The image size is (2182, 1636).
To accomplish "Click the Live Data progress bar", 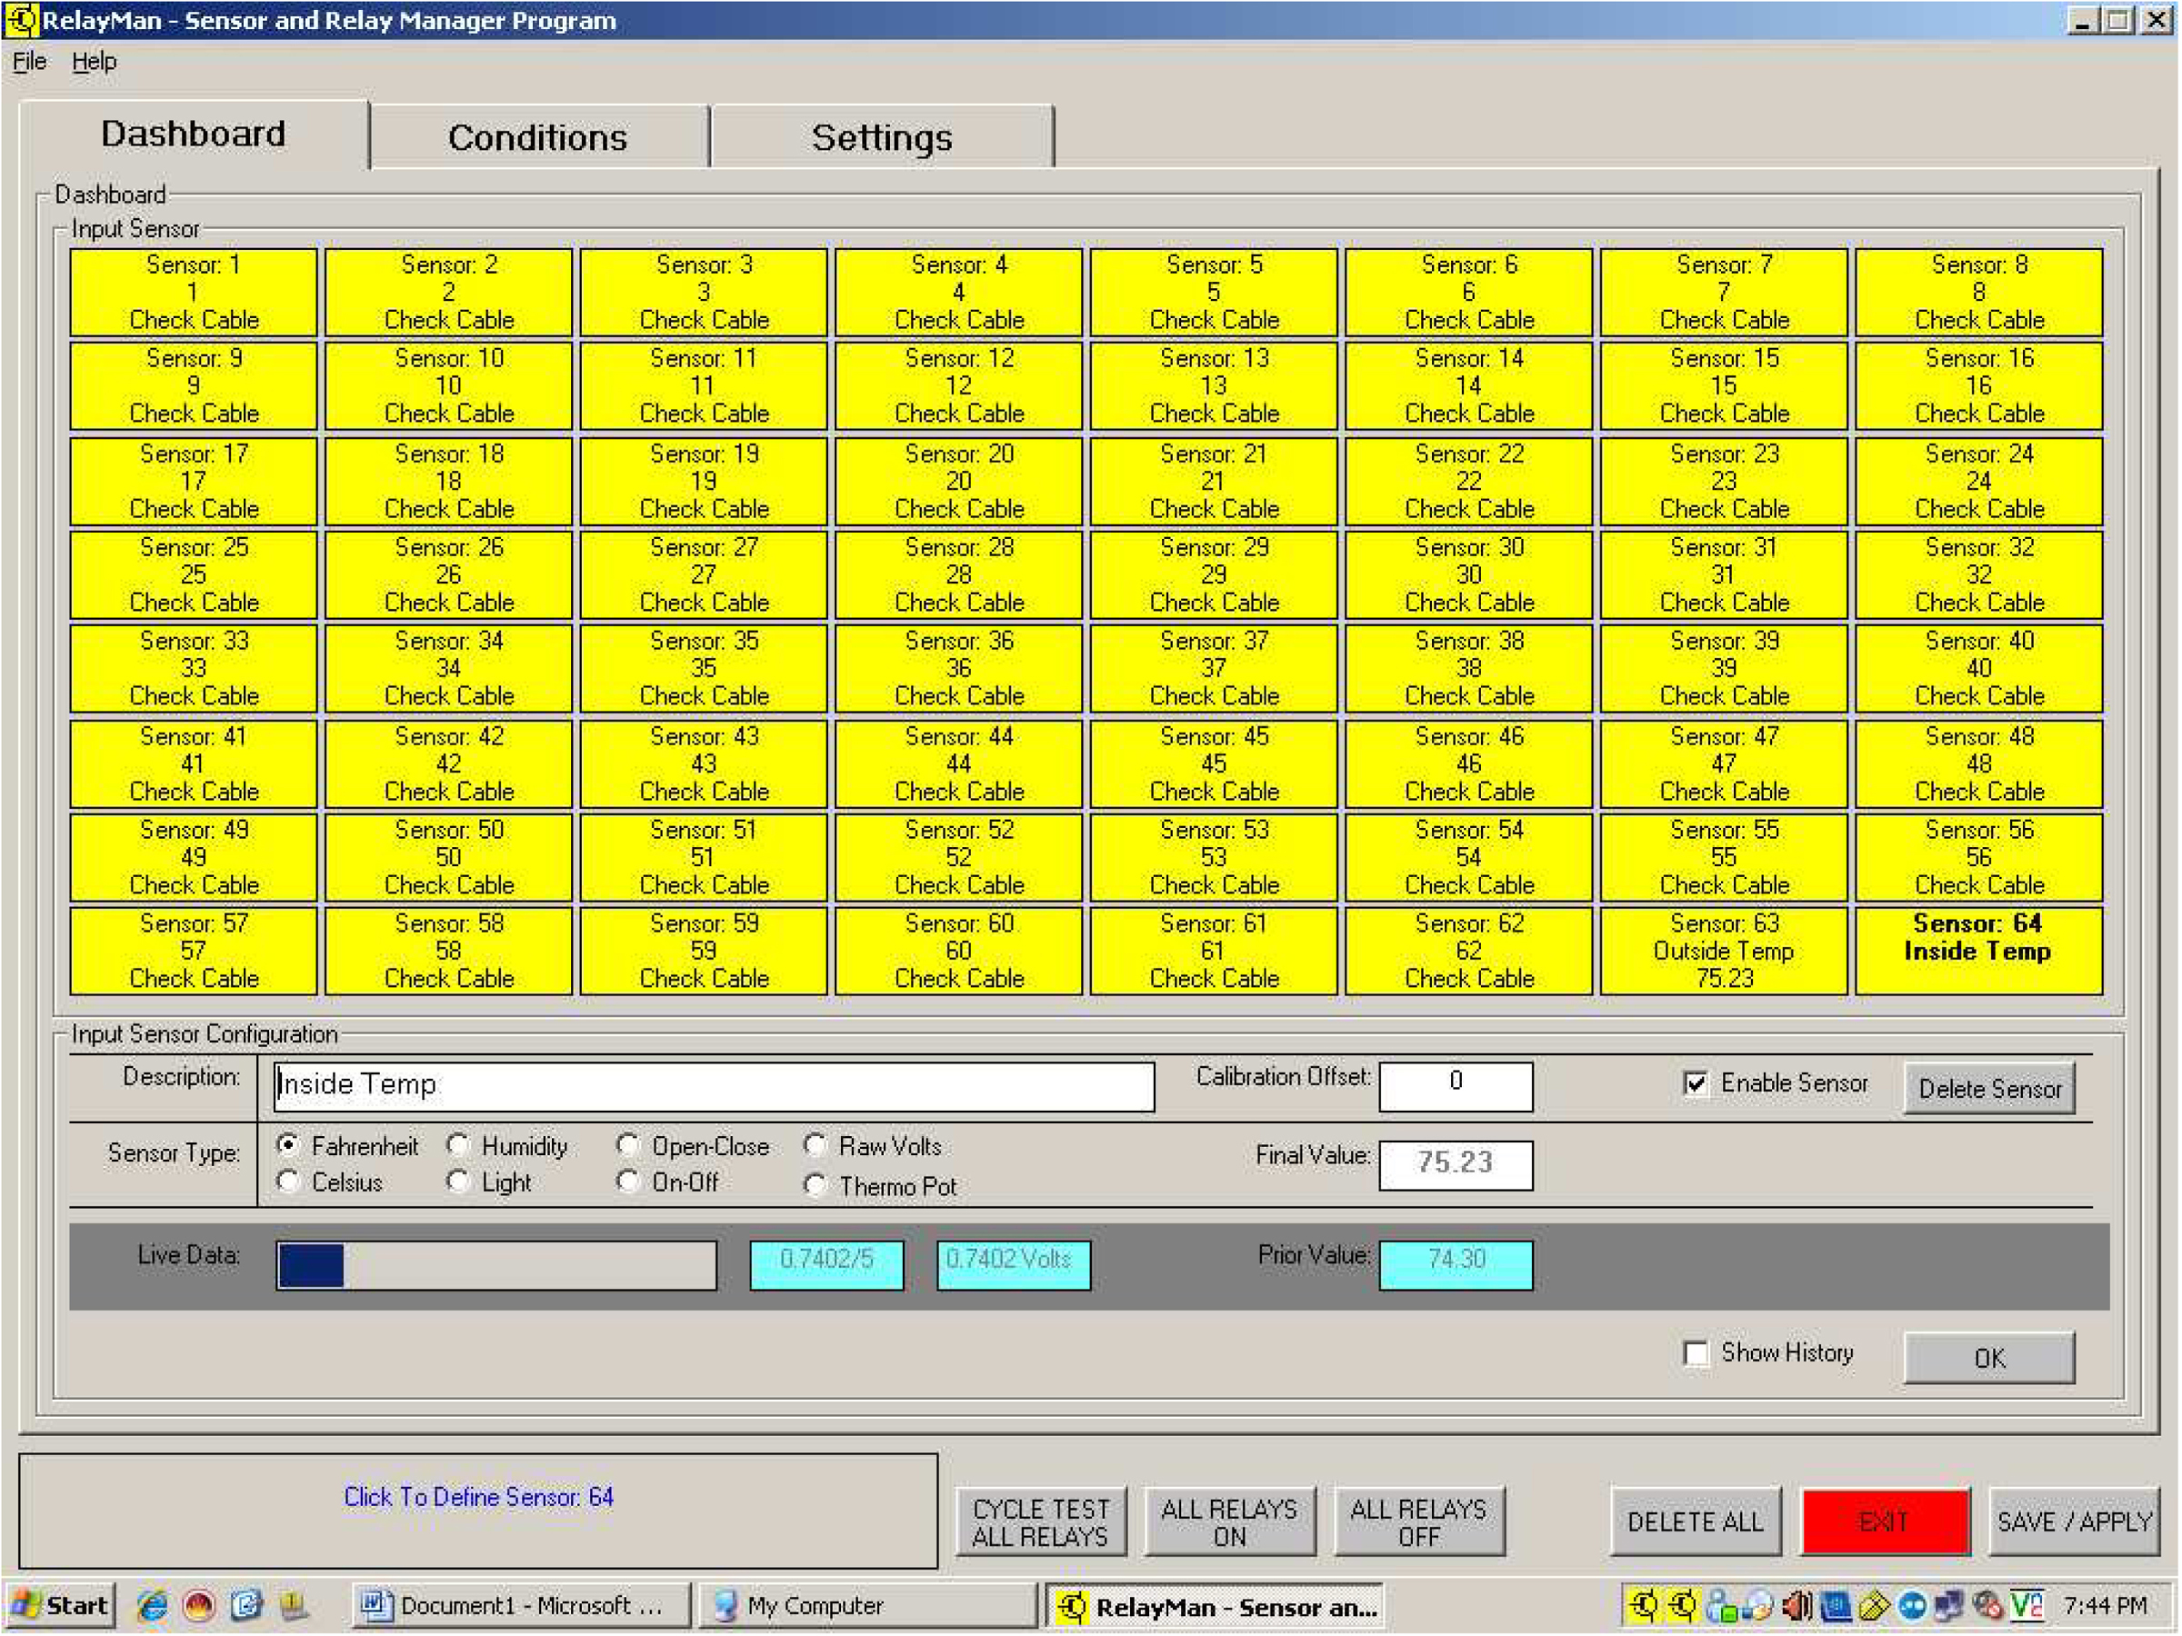I will (496, 1265).
